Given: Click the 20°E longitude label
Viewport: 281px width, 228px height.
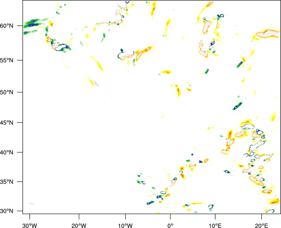Looking at the screenshot, I should tap(261, 226).
